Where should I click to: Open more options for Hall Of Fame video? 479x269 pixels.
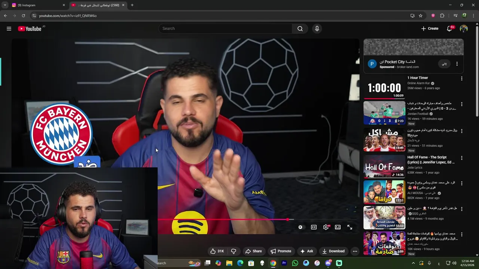coord(461,158)
